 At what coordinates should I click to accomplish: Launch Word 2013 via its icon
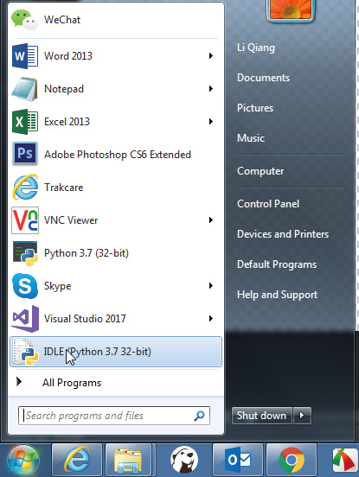pos(25,56)
